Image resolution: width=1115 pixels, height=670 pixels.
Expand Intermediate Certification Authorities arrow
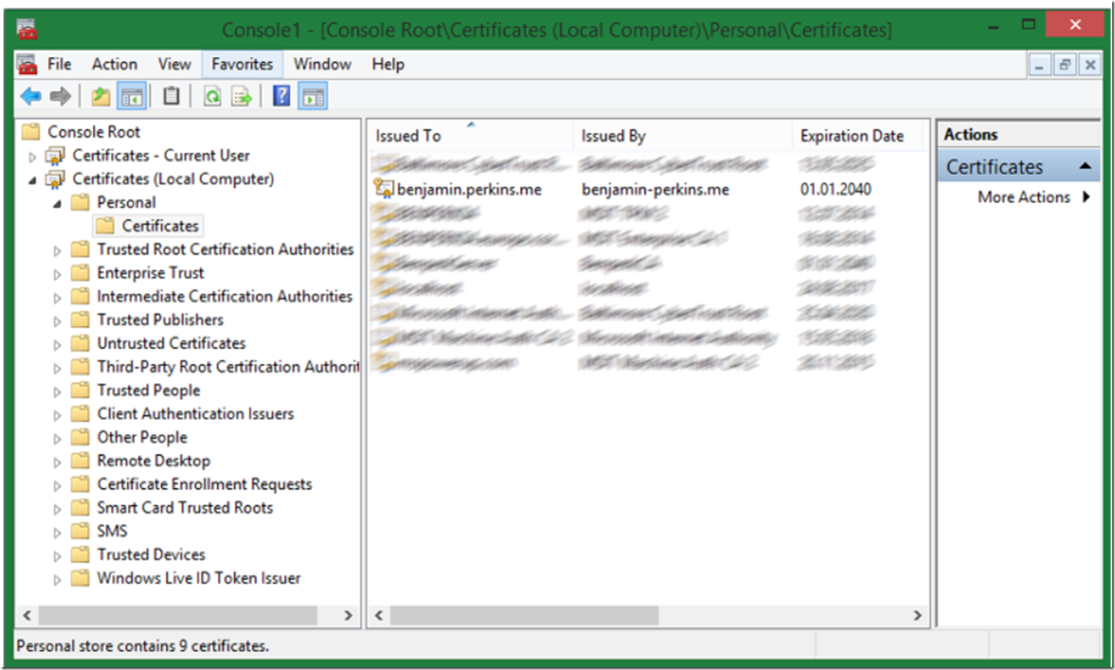point(57,298)
